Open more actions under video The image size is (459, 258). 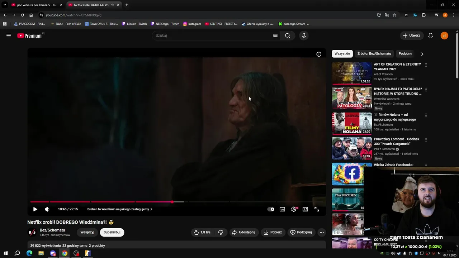point(322,232)
